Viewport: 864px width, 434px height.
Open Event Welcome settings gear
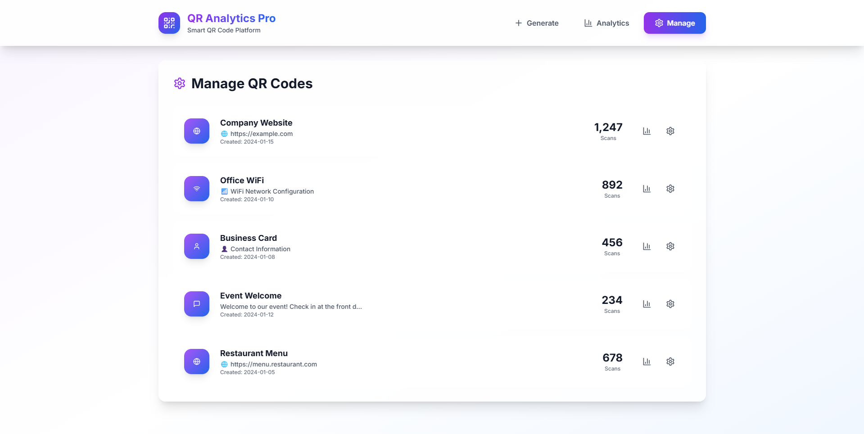(670, 304)
